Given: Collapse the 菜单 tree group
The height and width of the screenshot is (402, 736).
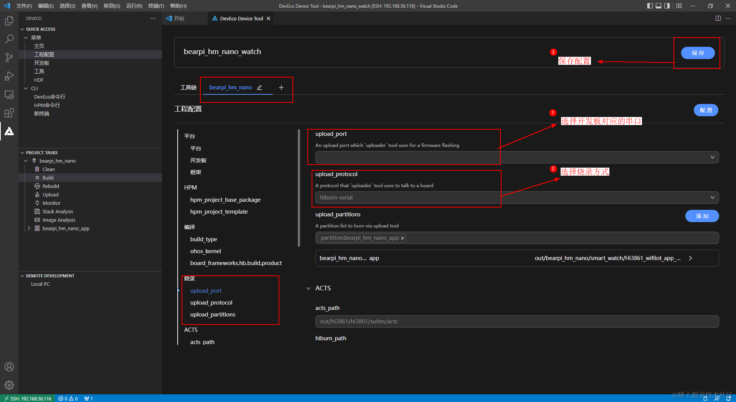Looking at the screenshot, I should pos(26,38).
